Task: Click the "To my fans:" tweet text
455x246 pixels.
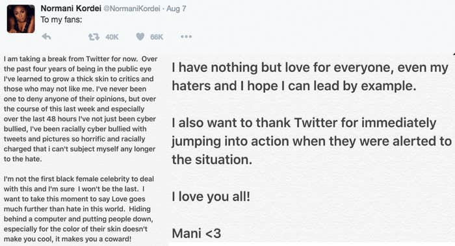Action: click(x=61, y=19)
